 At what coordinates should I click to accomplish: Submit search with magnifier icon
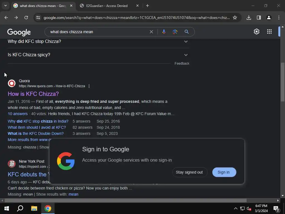click(186, 32)
